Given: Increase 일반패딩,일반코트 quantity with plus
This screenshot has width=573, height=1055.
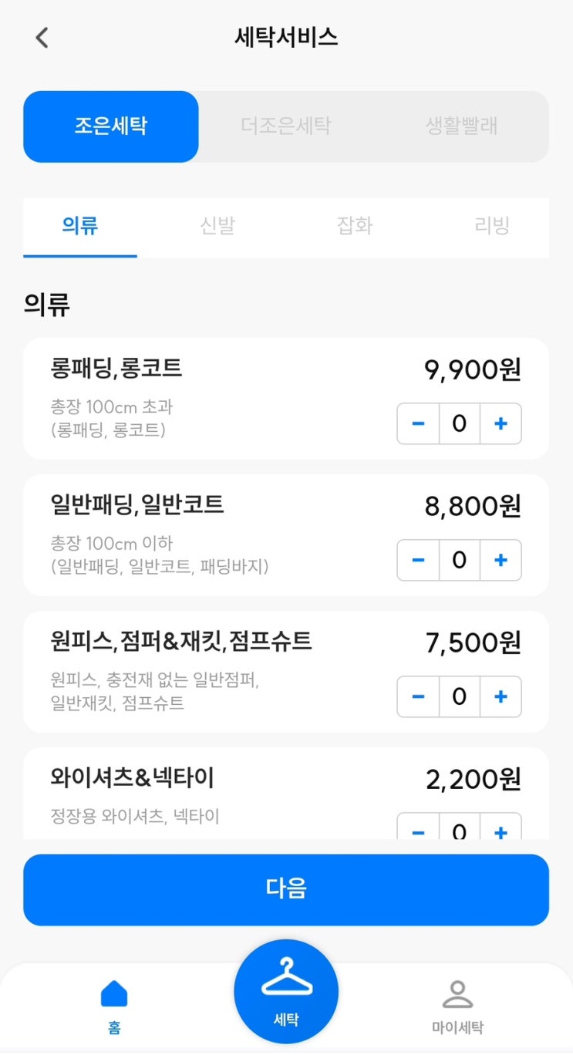Looking at the screenshot, I should (x=501, y=560).
